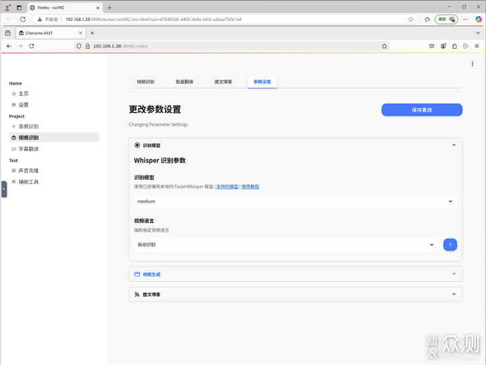Reload the Firefox page
Screen dimensions: 486x365
click(x=32, y=46)
